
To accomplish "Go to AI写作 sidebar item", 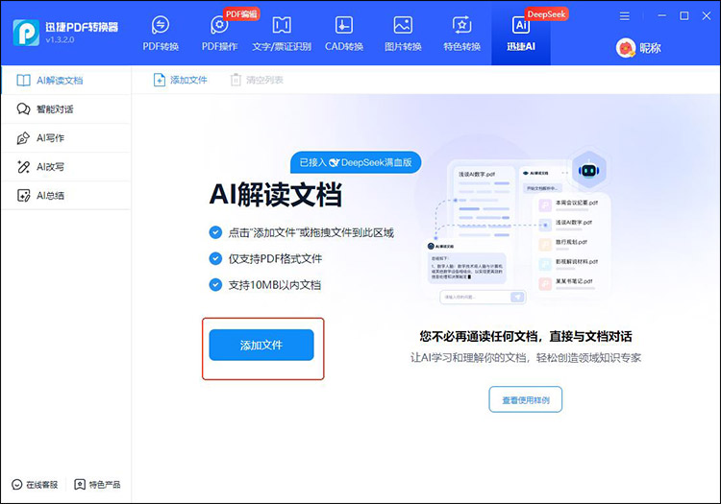I will click(x=50, y=138).
